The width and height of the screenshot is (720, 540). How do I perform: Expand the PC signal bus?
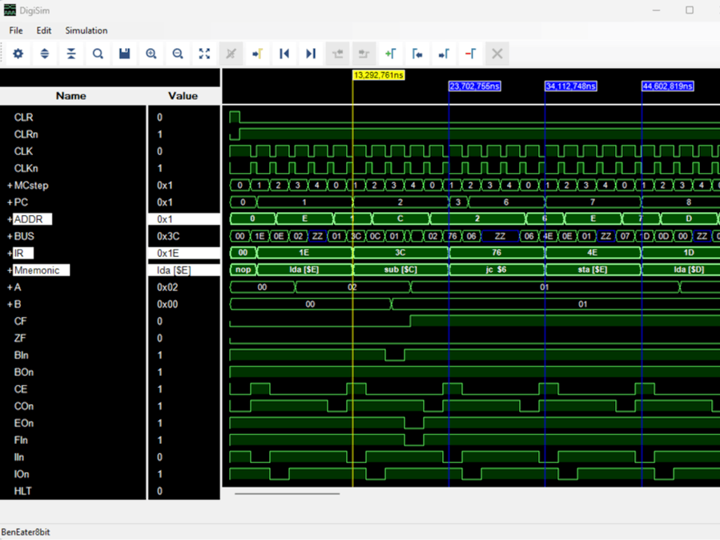10,202
